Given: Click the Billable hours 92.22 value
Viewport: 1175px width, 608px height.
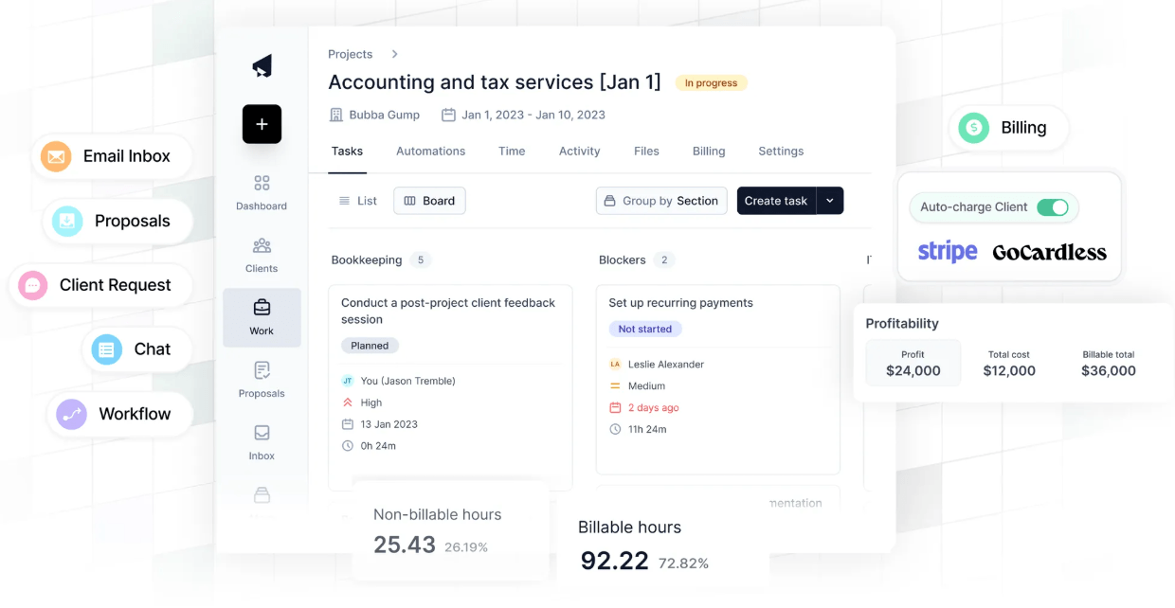Looking at the screenshot, I should click(x=614, y=561).
